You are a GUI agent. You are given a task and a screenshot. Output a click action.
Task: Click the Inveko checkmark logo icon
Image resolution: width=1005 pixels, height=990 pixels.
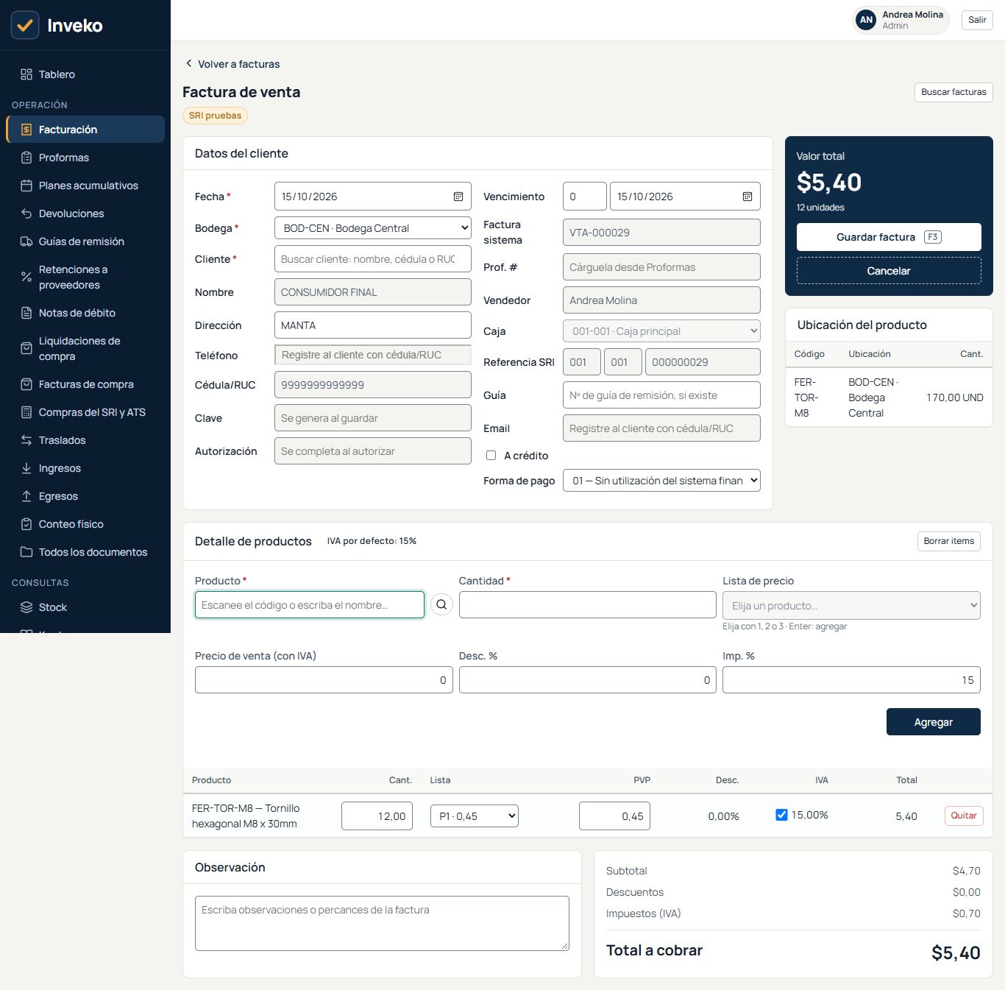(25, 25)
